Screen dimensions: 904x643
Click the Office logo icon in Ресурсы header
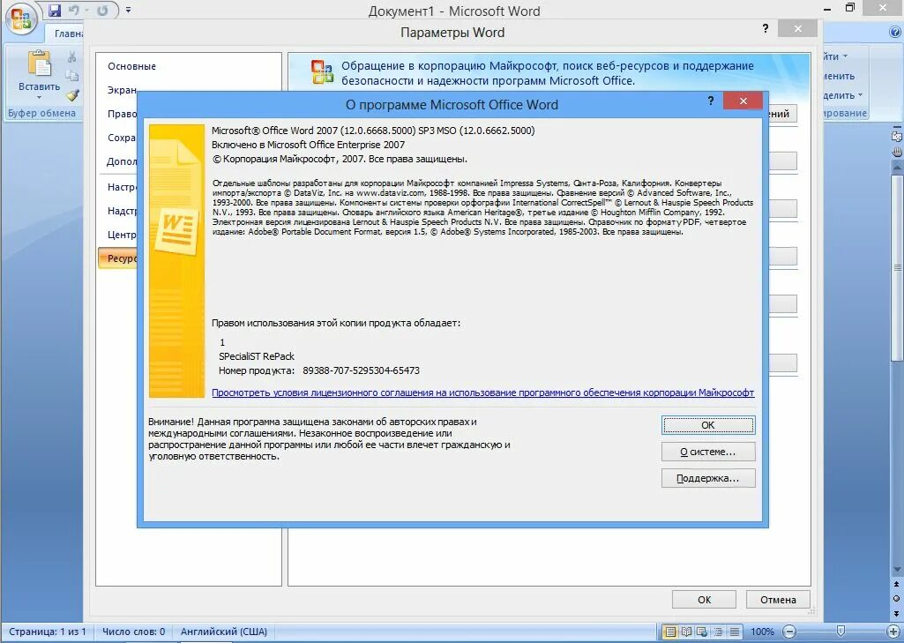coord(322,72)
